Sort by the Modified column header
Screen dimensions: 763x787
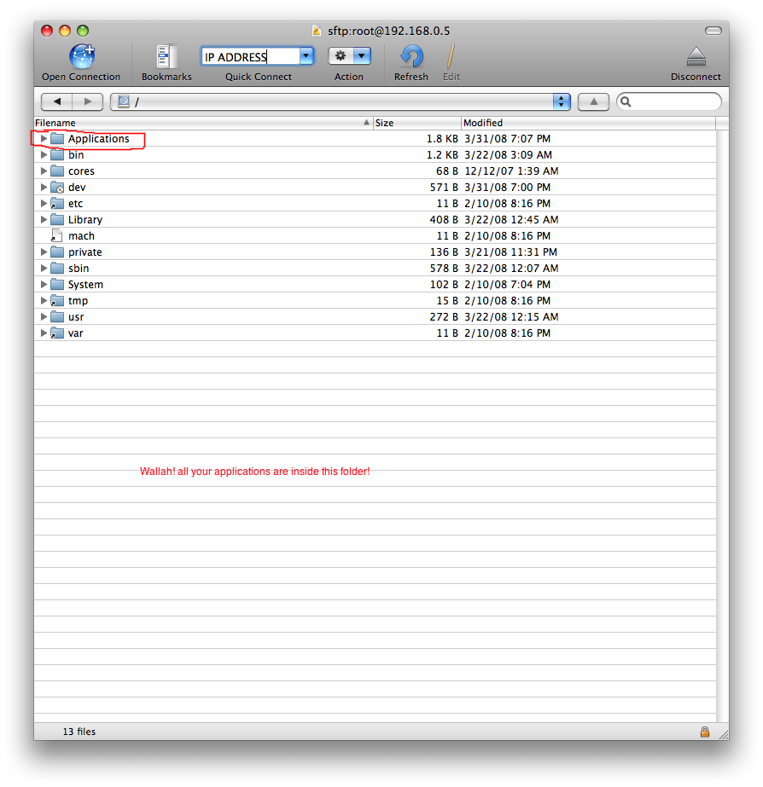pos(588,123)
